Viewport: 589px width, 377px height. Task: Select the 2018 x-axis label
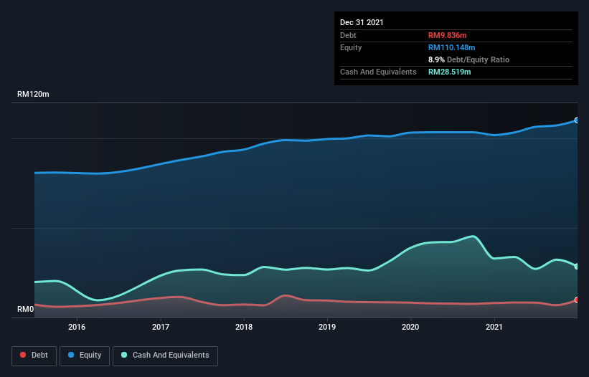[244, 327]
